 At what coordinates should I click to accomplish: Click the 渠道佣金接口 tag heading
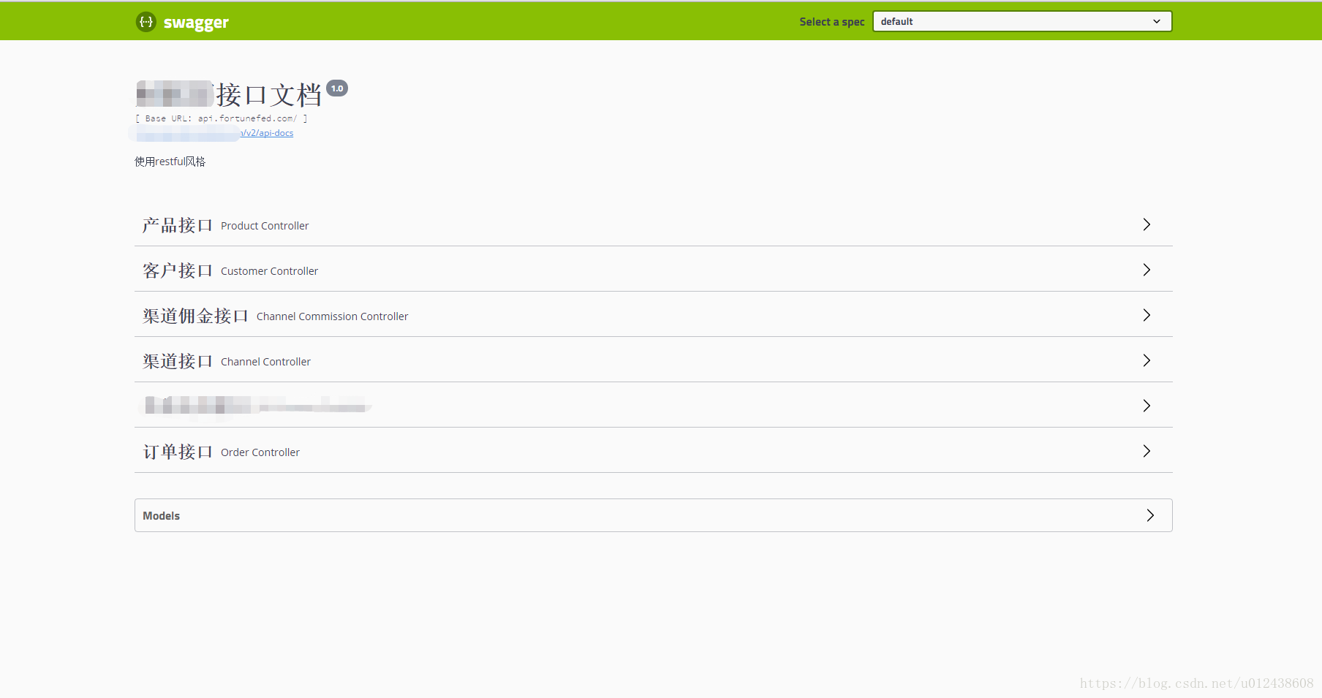click(195, 316)
